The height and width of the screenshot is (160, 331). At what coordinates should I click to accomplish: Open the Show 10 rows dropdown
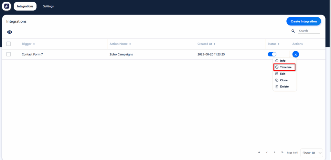pyautogui.click(x=312, y=153)
